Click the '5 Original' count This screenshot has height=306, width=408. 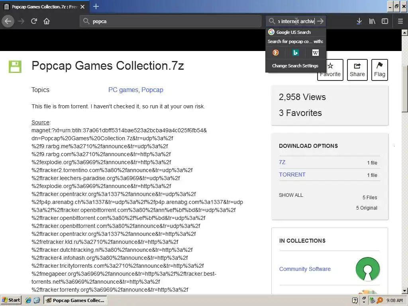pyautogui.click(x=367, y=208)
